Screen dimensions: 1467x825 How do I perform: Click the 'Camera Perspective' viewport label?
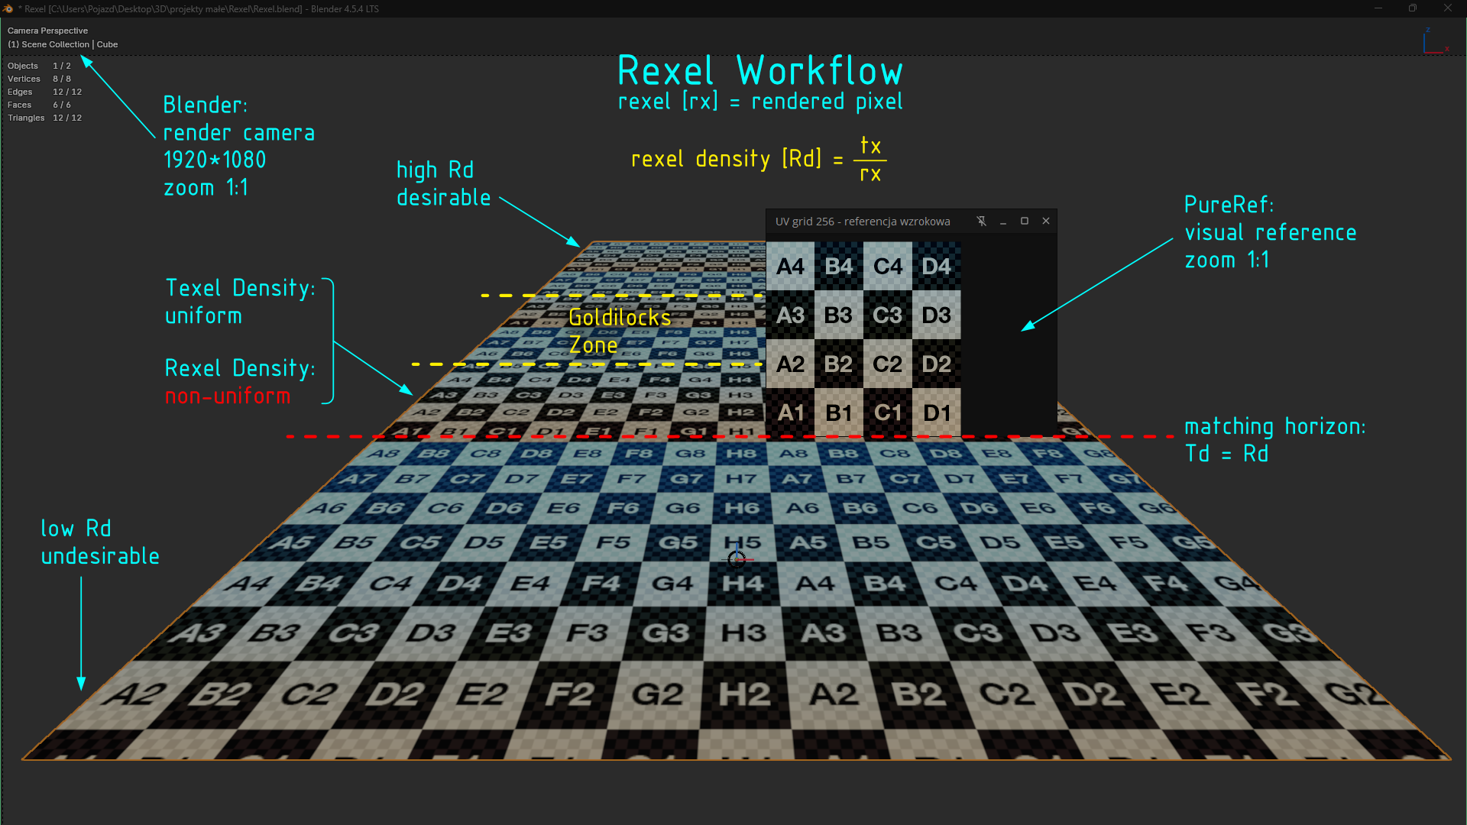[x=47, y=31]
